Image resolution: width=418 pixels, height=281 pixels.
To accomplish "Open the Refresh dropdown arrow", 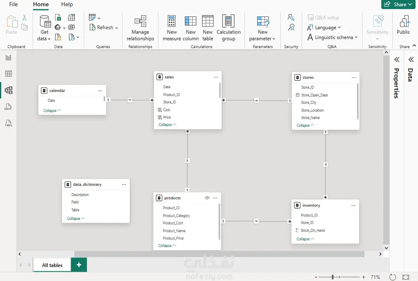I will [x=116, y=28].
